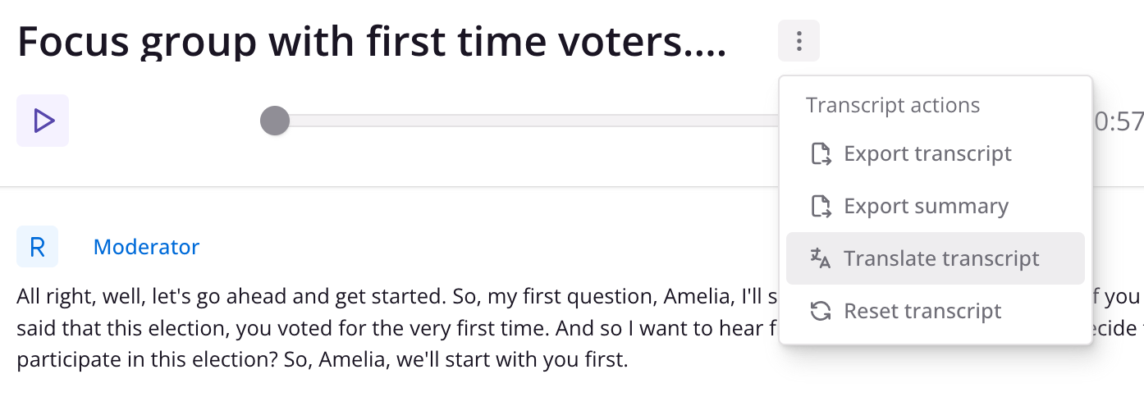Click the Transcript actions menu header

(893, 106)
